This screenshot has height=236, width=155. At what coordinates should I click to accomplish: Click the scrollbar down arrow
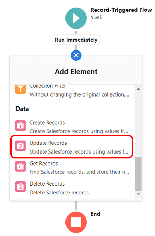click(139, 194)
